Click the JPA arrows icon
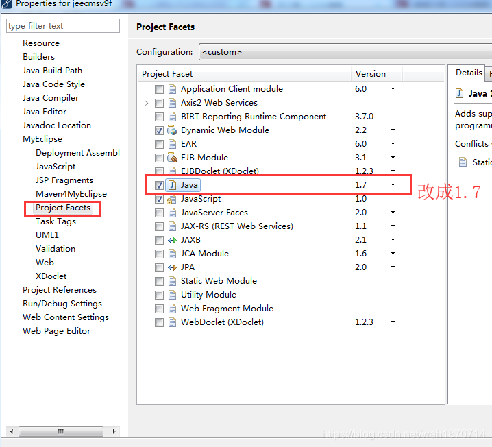Viewport: 492px width, 447px height. click(x=172, y=267)
